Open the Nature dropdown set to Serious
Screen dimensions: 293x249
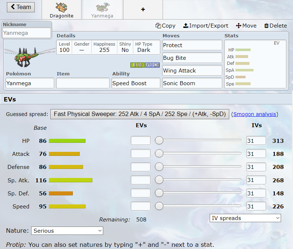coord(67,231)
